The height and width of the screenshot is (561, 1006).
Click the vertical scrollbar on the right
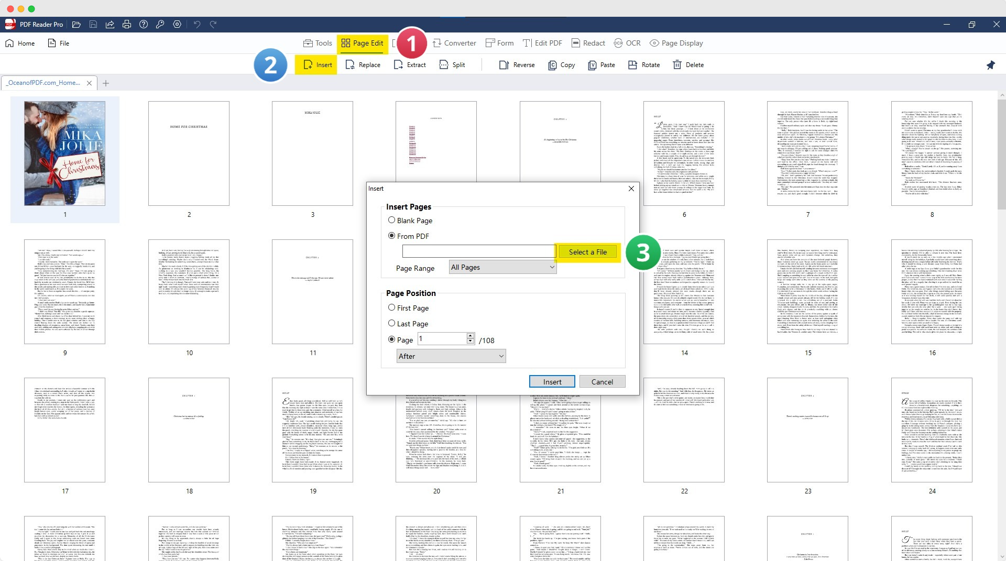click(x=1002, y=155)
